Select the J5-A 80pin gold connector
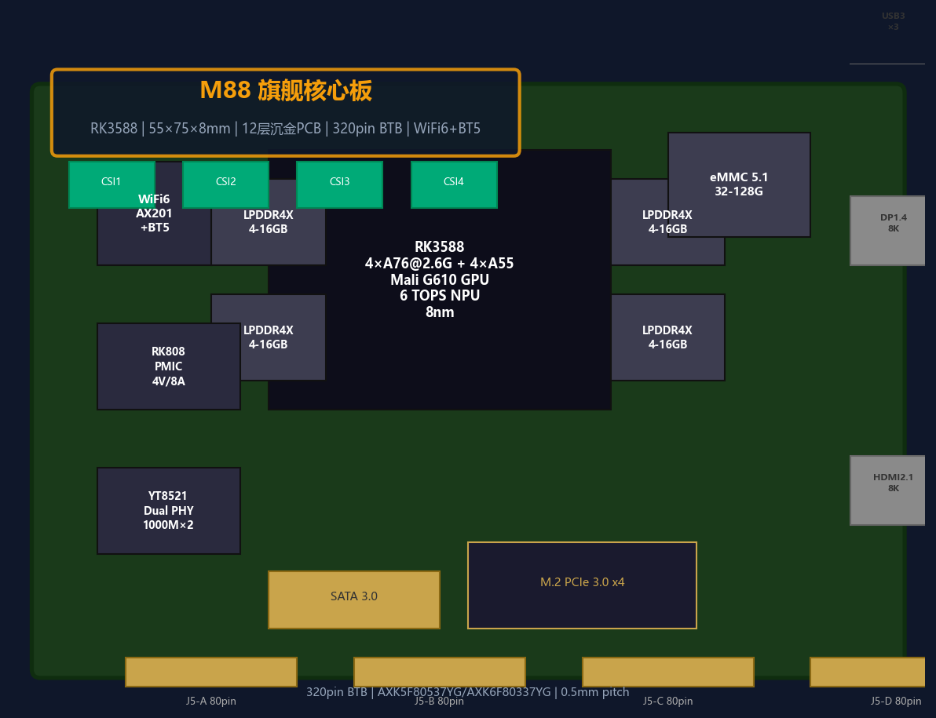The width and height of the screenshot is (936, 718). 210,672
